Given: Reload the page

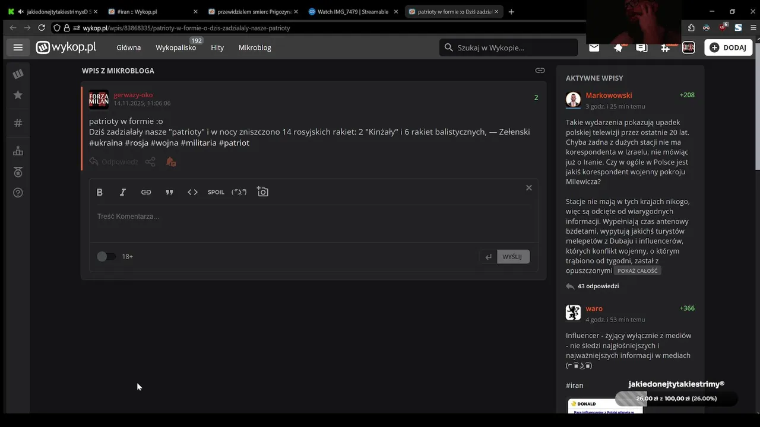Looking at the screenshot, I should point(41,27).
